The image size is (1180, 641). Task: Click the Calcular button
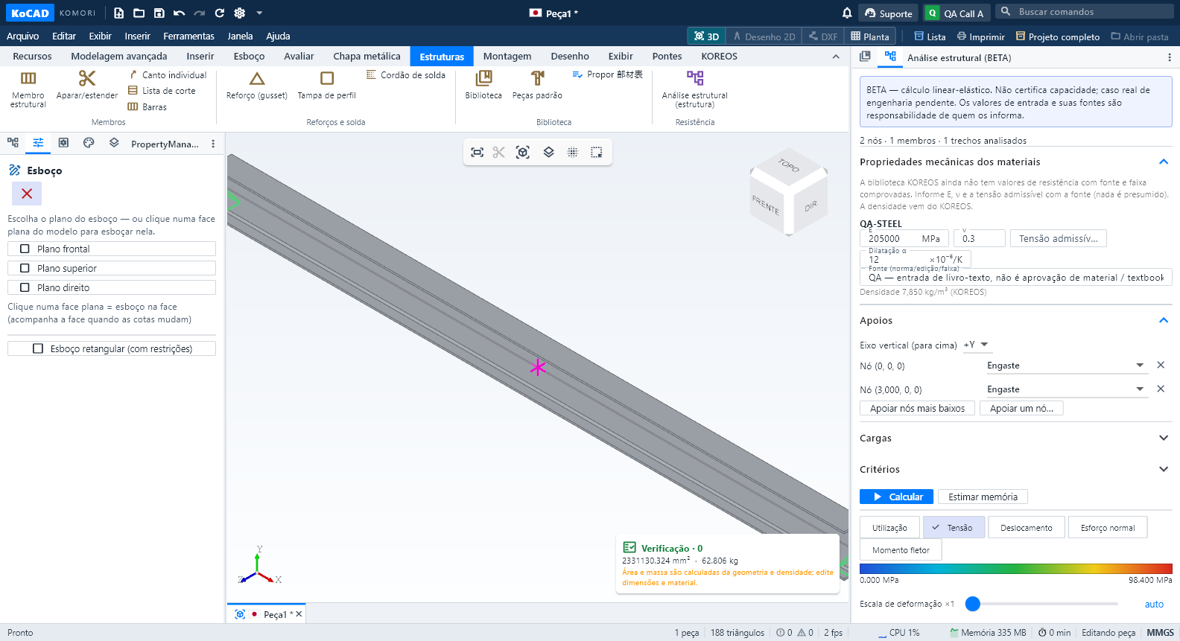[x=896, y=497]
